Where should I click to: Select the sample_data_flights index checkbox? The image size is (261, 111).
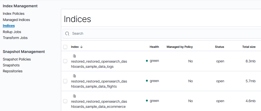point(65,81)
